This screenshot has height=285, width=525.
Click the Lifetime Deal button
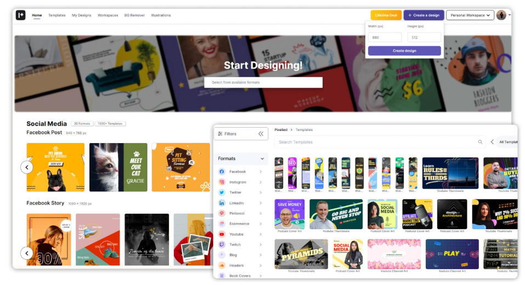pyautogui.click(x=386, y=15)
